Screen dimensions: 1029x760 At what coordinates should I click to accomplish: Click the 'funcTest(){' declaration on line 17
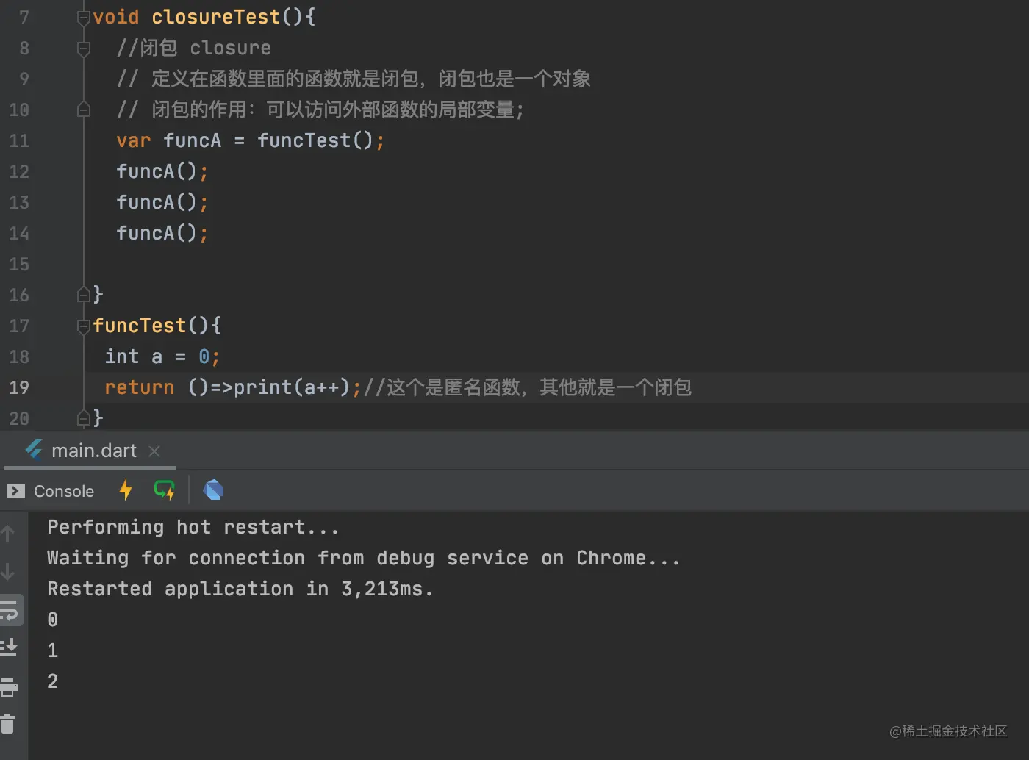click(x=157, y=326)
